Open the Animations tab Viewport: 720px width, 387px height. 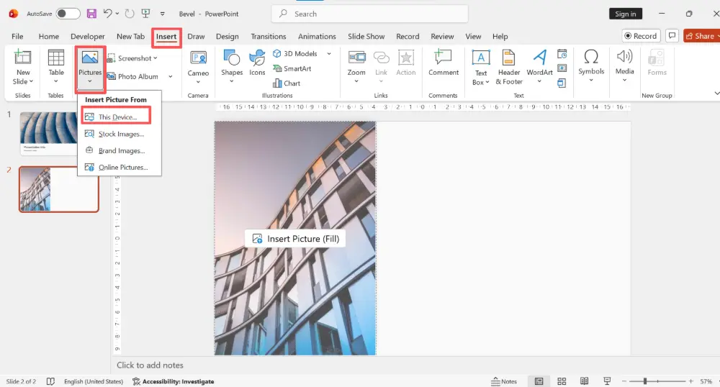tap(317, 36)
